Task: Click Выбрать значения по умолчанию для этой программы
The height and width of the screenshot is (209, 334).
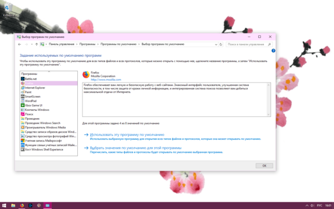Action: 136,148
